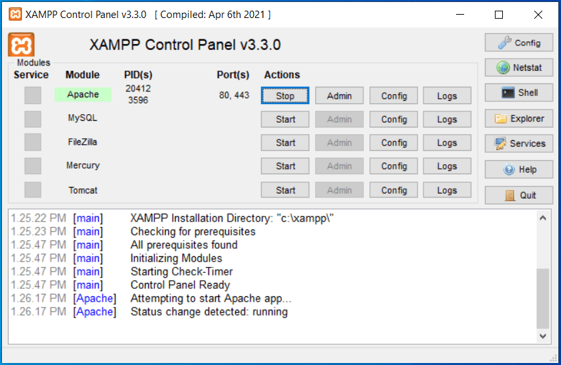Click the Apache ports 80, 443 text
Screen dimensions: 561x365
click(234, 95)
